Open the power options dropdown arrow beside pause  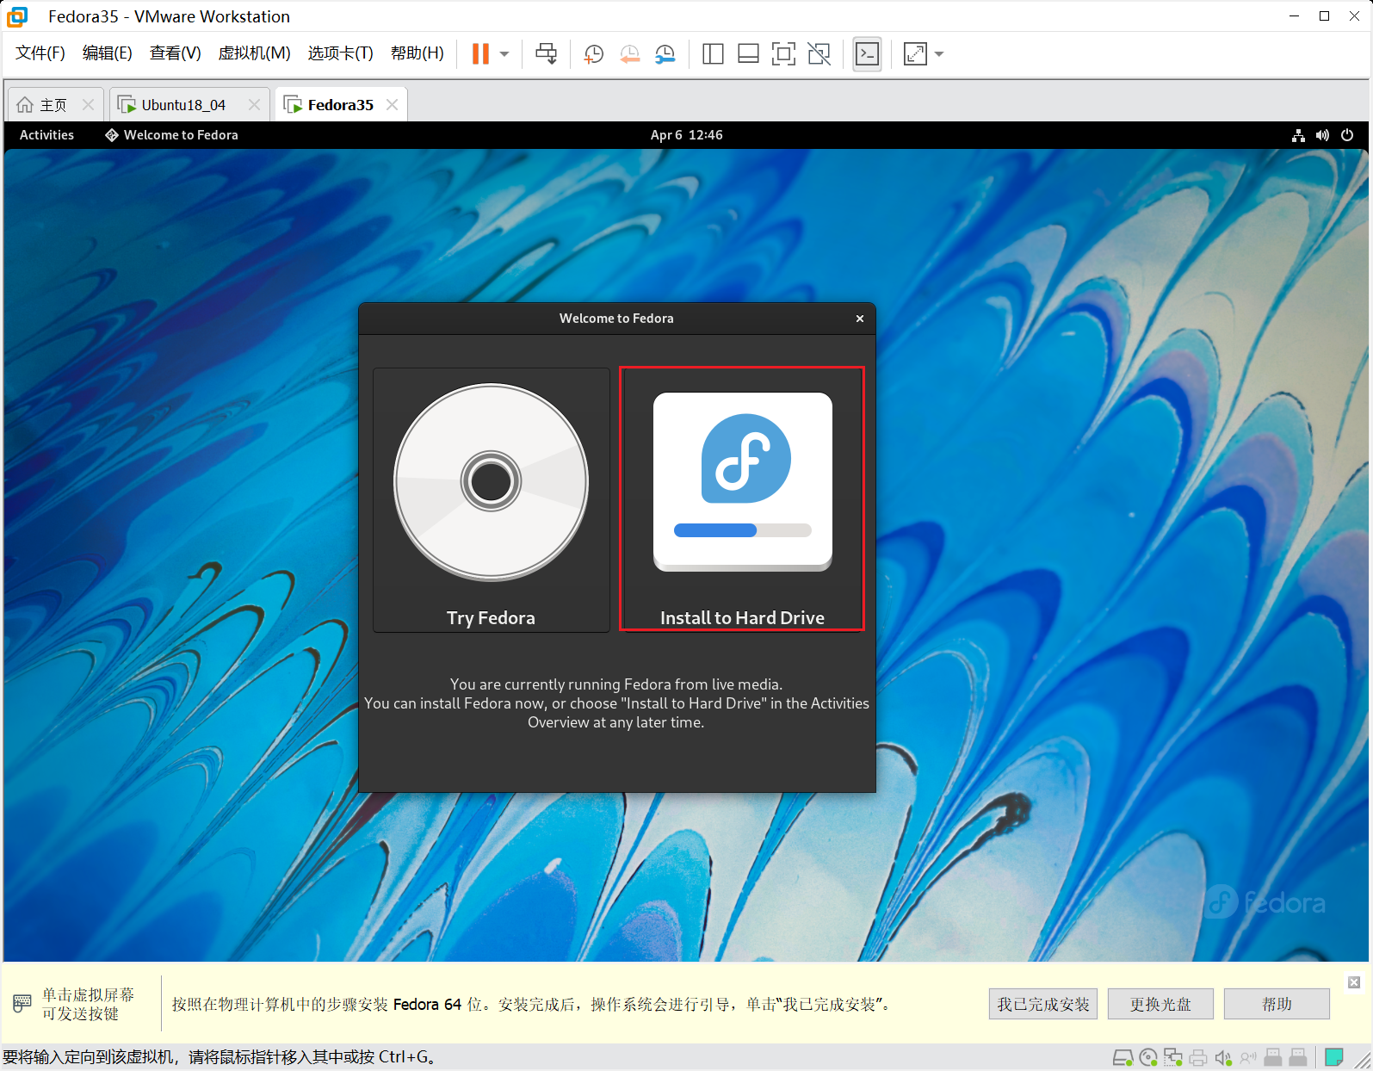point(504,54)
